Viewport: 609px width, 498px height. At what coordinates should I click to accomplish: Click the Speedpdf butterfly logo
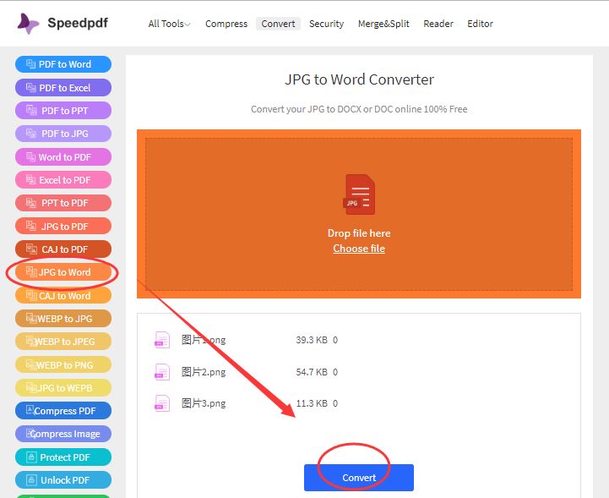pos(28,24)
